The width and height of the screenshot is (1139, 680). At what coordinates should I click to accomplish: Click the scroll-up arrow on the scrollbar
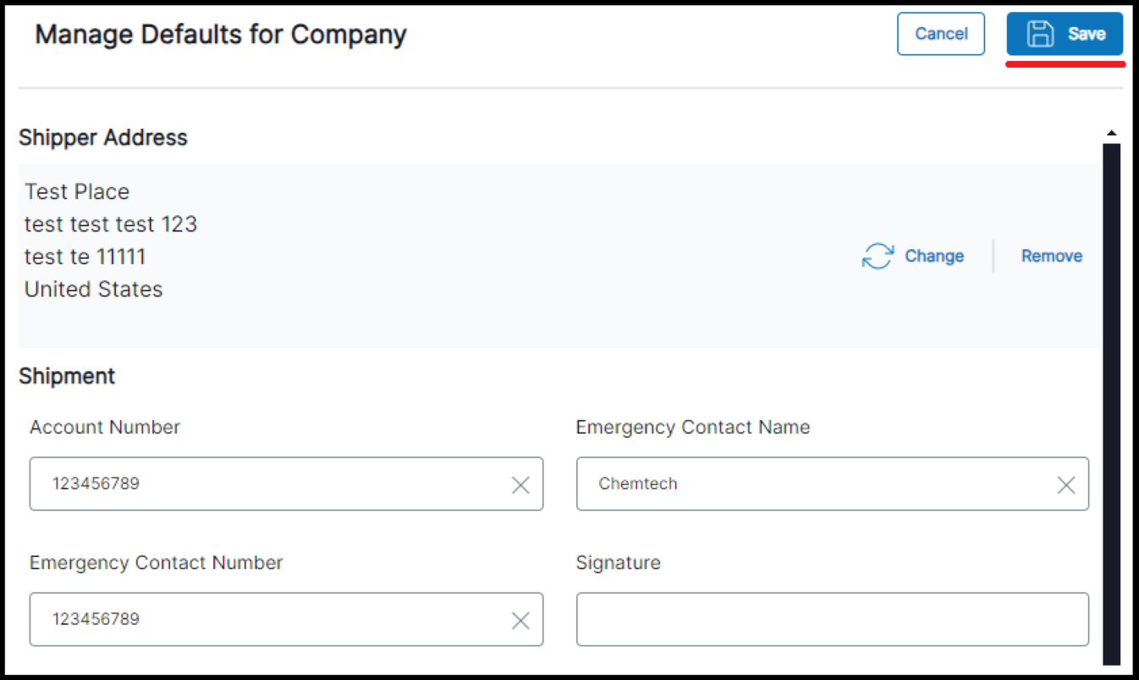coord(1112,131)
